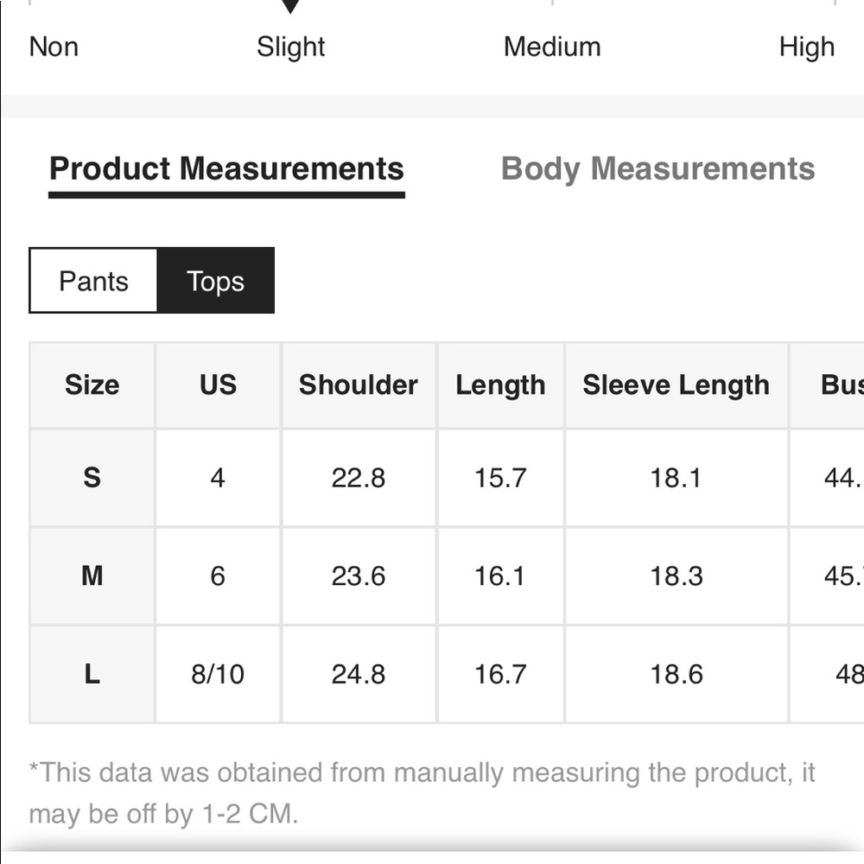Viewport: 864px width, 864px height.
Task: Select the M size row label
Action: (92, 575)
